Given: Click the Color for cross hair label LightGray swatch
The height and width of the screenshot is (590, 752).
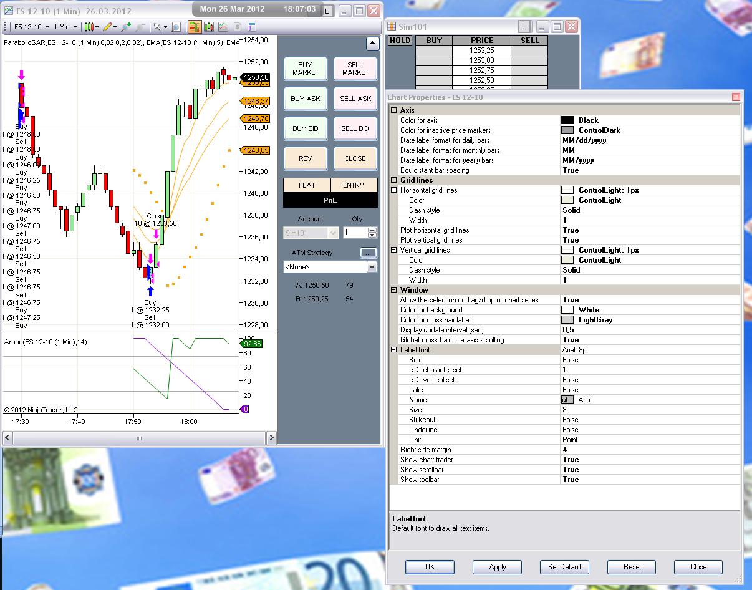Looking at the screenshot, I should [567, 320].
